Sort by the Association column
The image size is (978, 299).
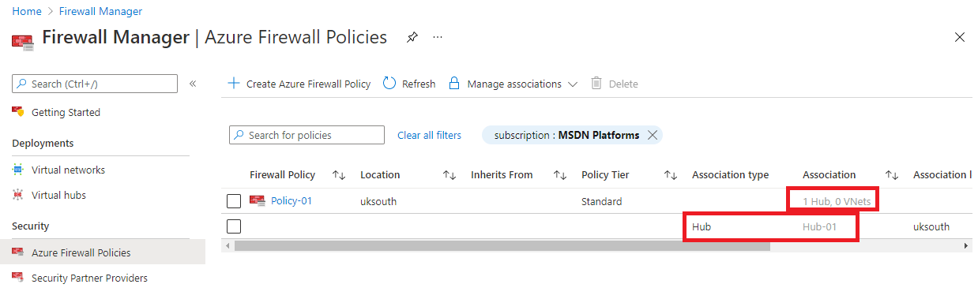point(892,175)
